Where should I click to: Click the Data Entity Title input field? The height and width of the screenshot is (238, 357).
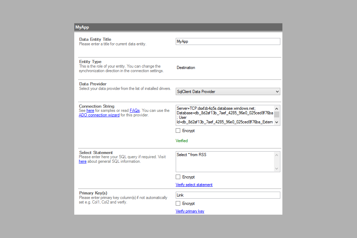[228, 41]
